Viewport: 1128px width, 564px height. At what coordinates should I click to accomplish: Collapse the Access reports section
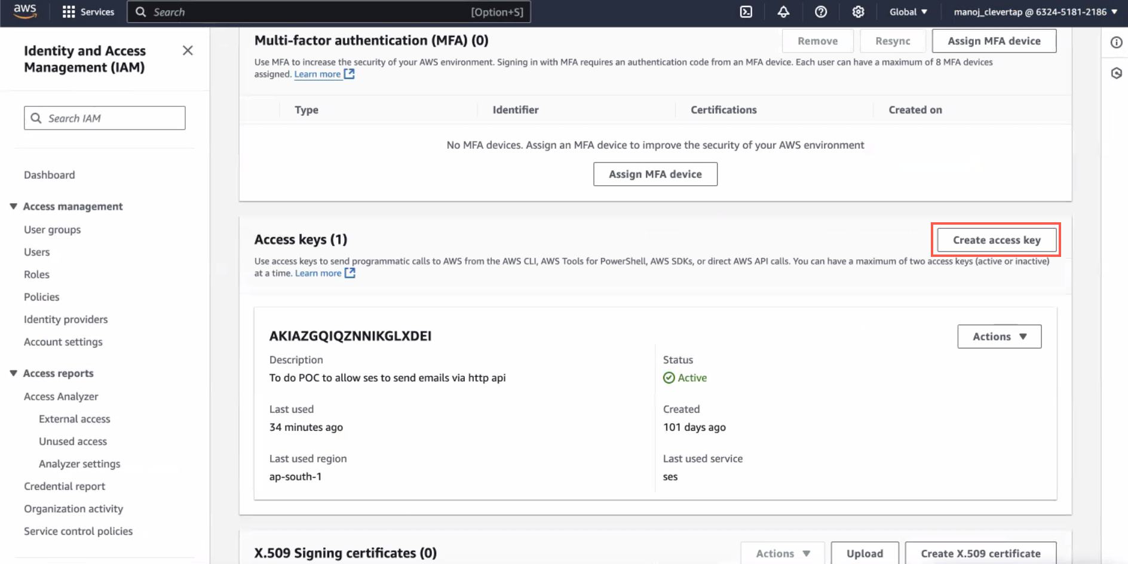pos(13,373)
